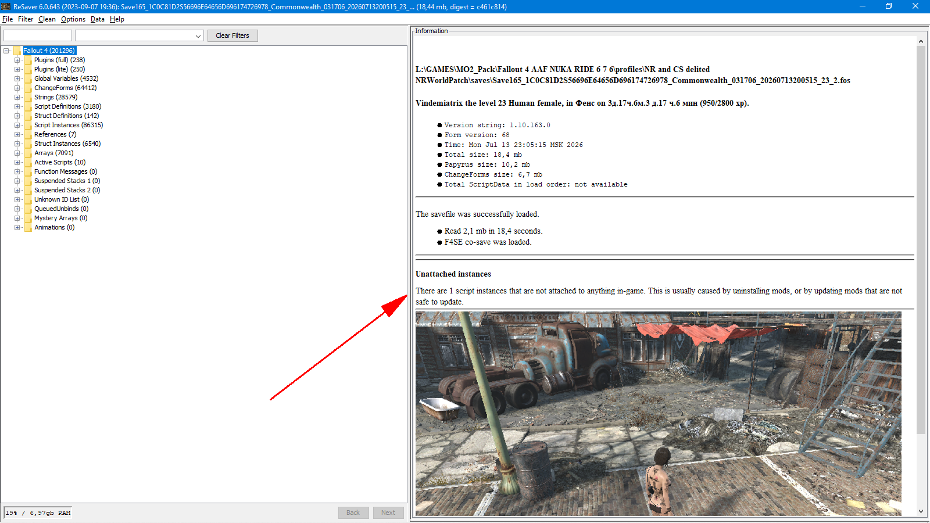The height and width of the screenshot is (523, 930).
Task: Click the Mystery Arrays folder icon
Action: [28, 218]
